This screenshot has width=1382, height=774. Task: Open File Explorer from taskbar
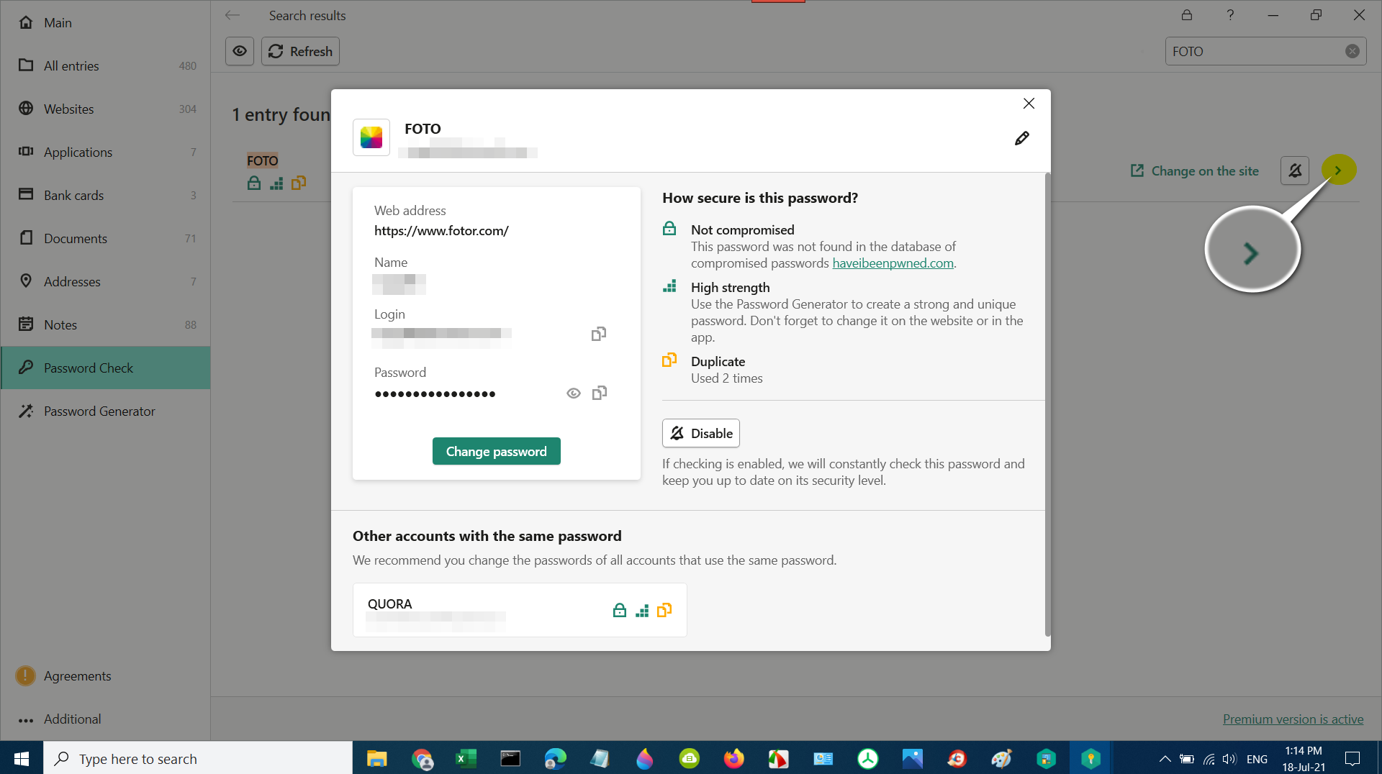[376, 758]
